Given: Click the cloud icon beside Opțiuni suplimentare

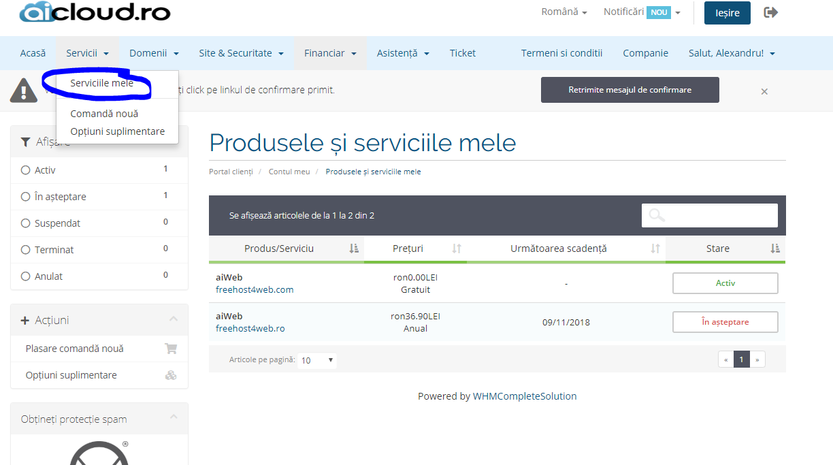Looking at the screenshot, I should (171, 375).
